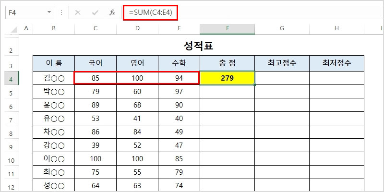Select row 3 header
The width and height of the screenshot is (384, 192).
coord(11,63)
